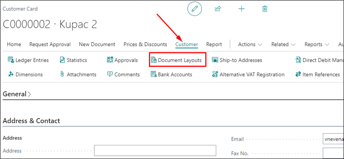Click the Customer Card page title
This screenshot has height=159, width=344.
(20, 9)
